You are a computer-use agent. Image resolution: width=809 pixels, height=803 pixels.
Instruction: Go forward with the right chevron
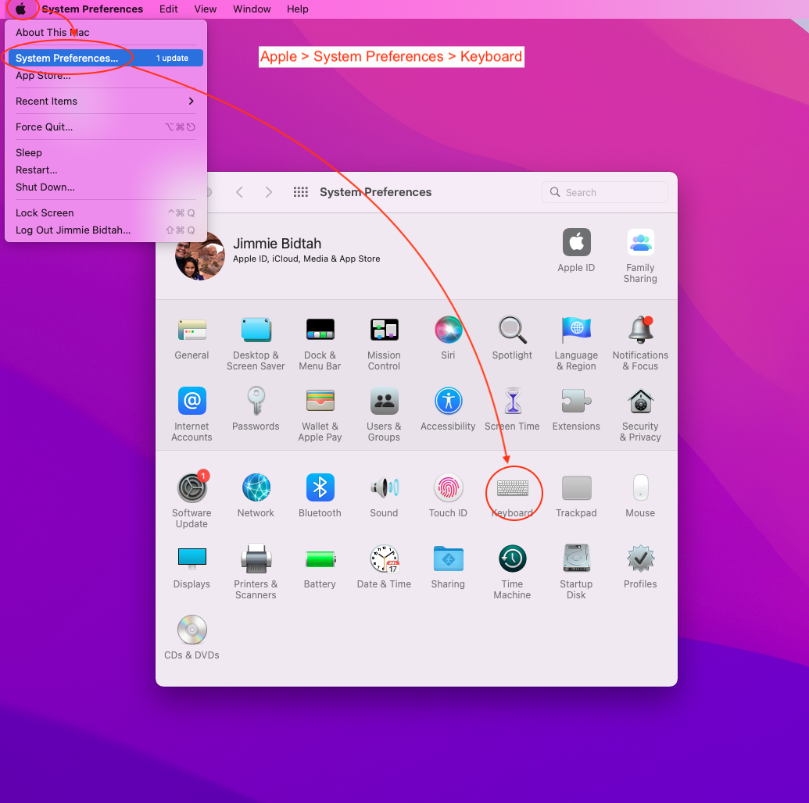[268, 192]
